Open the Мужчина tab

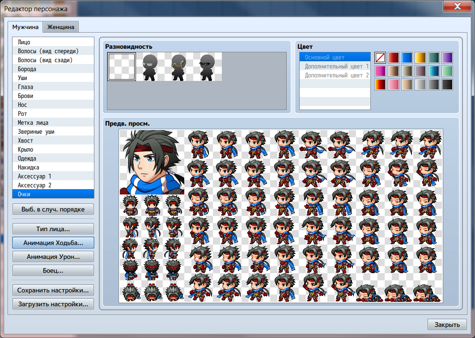coord(26,27)
